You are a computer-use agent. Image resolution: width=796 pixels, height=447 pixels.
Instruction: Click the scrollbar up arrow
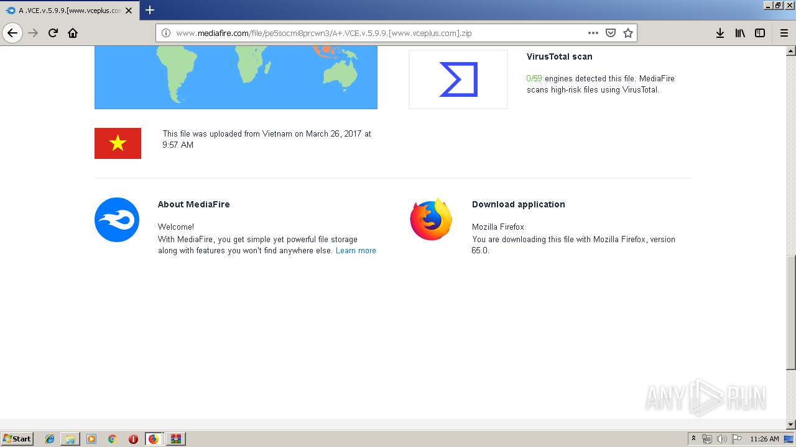pyautogui.click(x=791, y=50)
